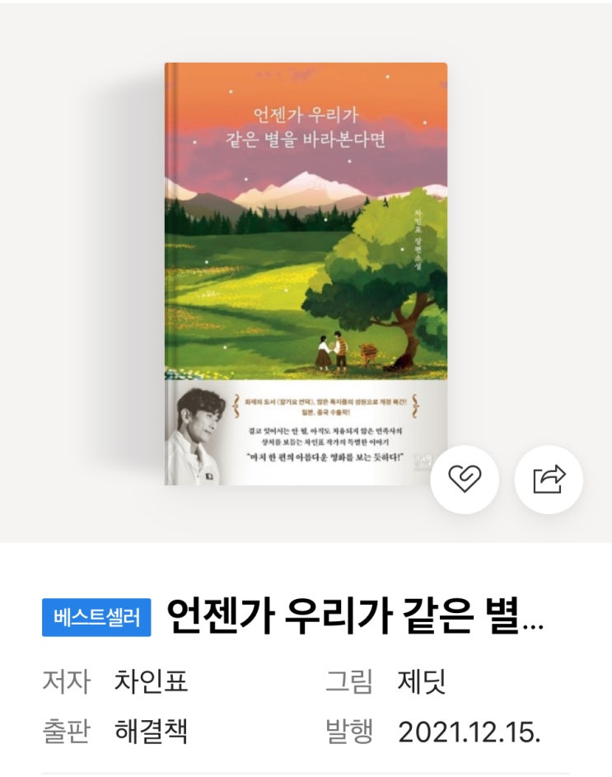
Task: Click the 발행 field label
Action: tap(348, 731)
